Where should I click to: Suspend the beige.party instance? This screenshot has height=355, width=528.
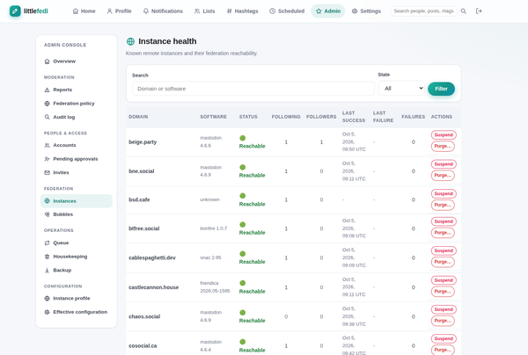444,134
